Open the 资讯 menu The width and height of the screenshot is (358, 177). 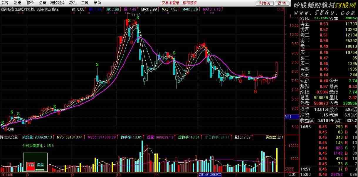[72, 3]
